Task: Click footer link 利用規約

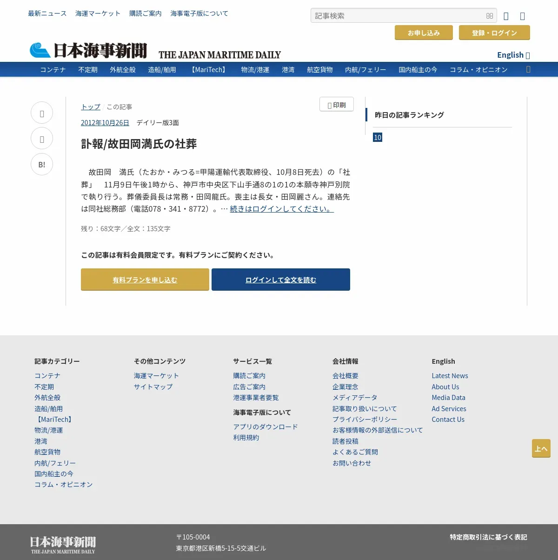Action: [x=246, y=437]
